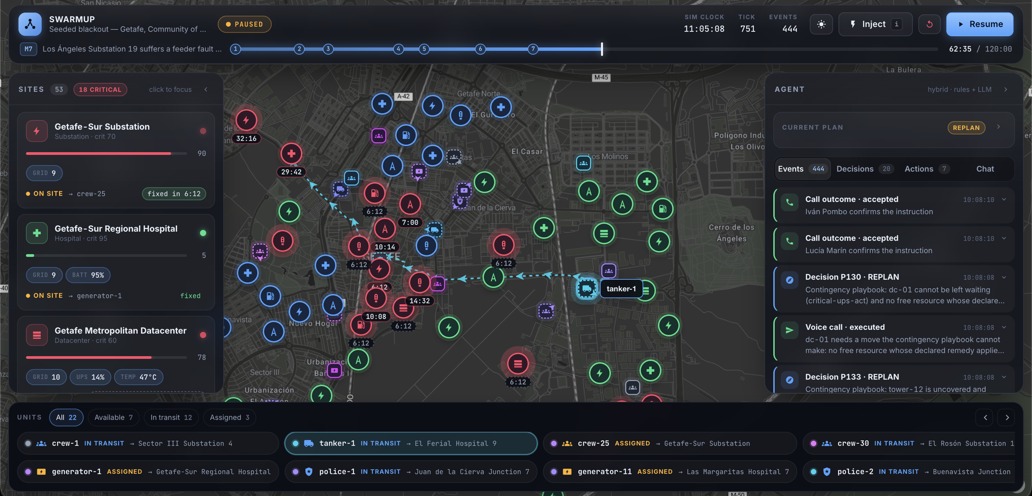
Task: Click the datacenter marker with 6:12 at bottom
Action: click(518, 364)
